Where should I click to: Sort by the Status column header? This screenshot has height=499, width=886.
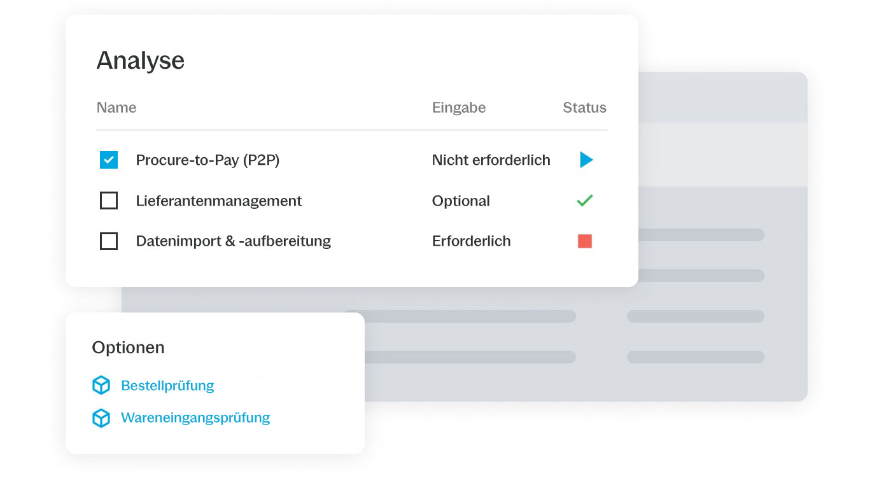[584, 108]
